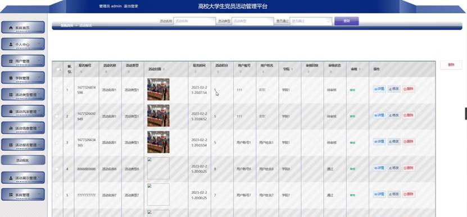
Task: Toggle the select-all checkbox in table header
Action: 58,70
